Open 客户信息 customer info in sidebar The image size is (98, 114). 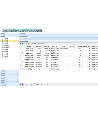click(5, 50)
